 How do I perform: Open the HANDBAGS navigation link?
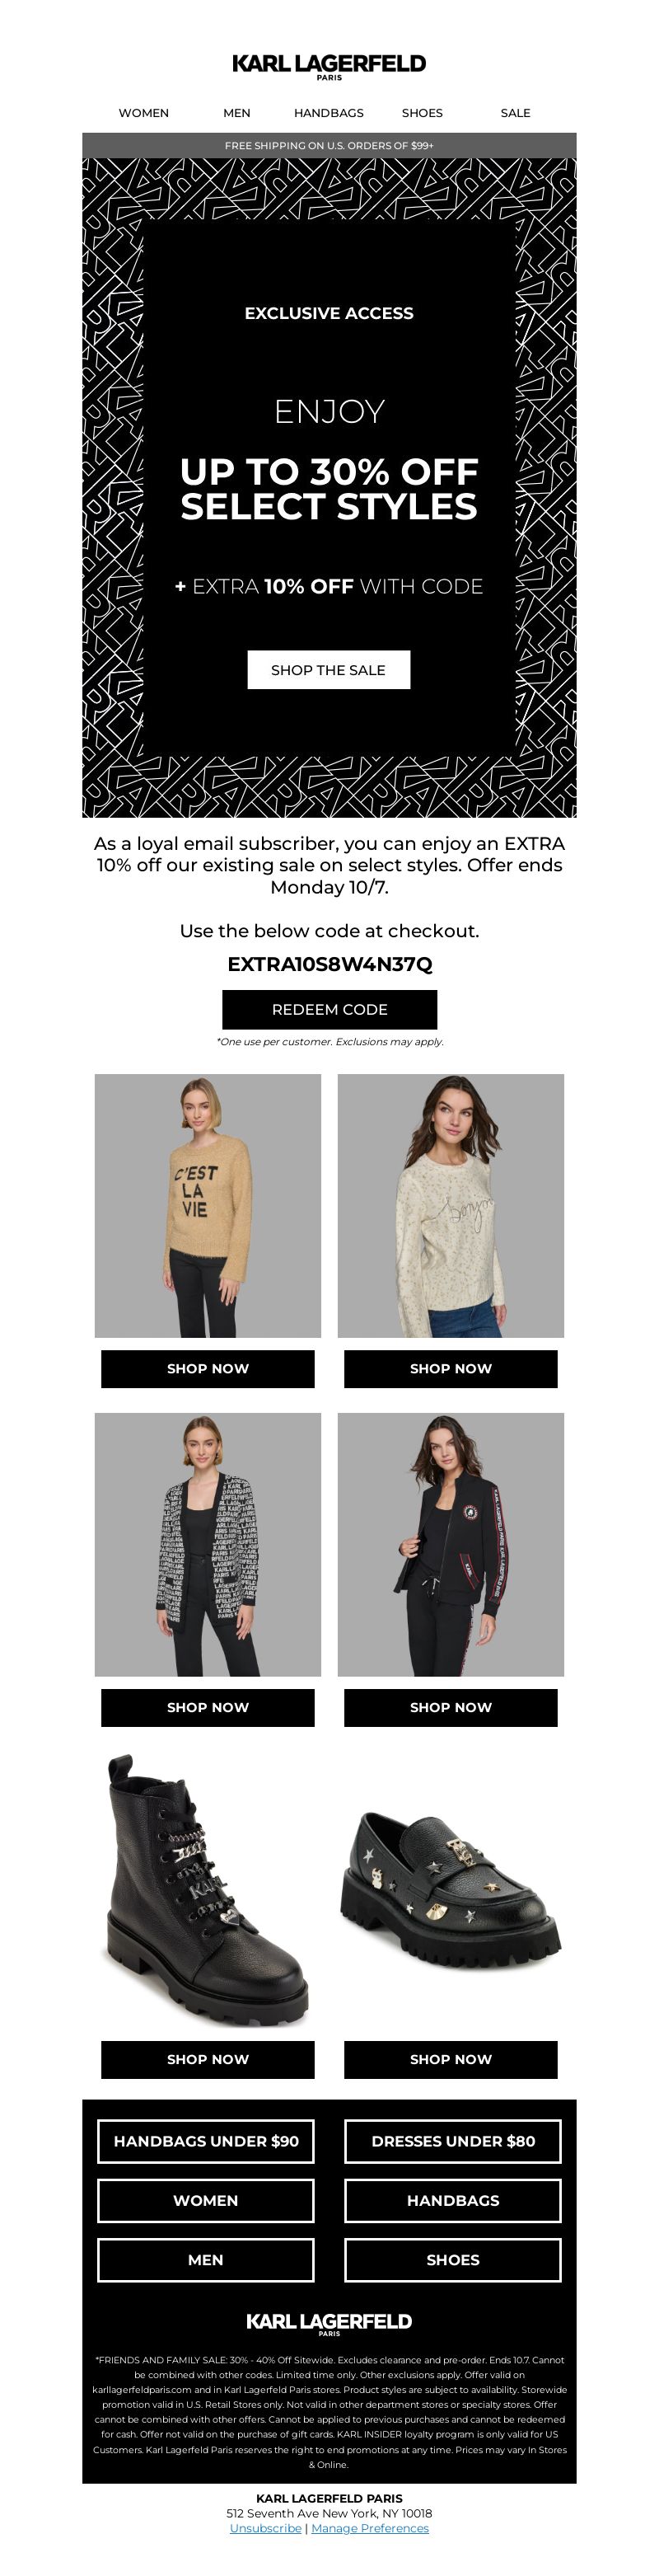tap(329, 113)
